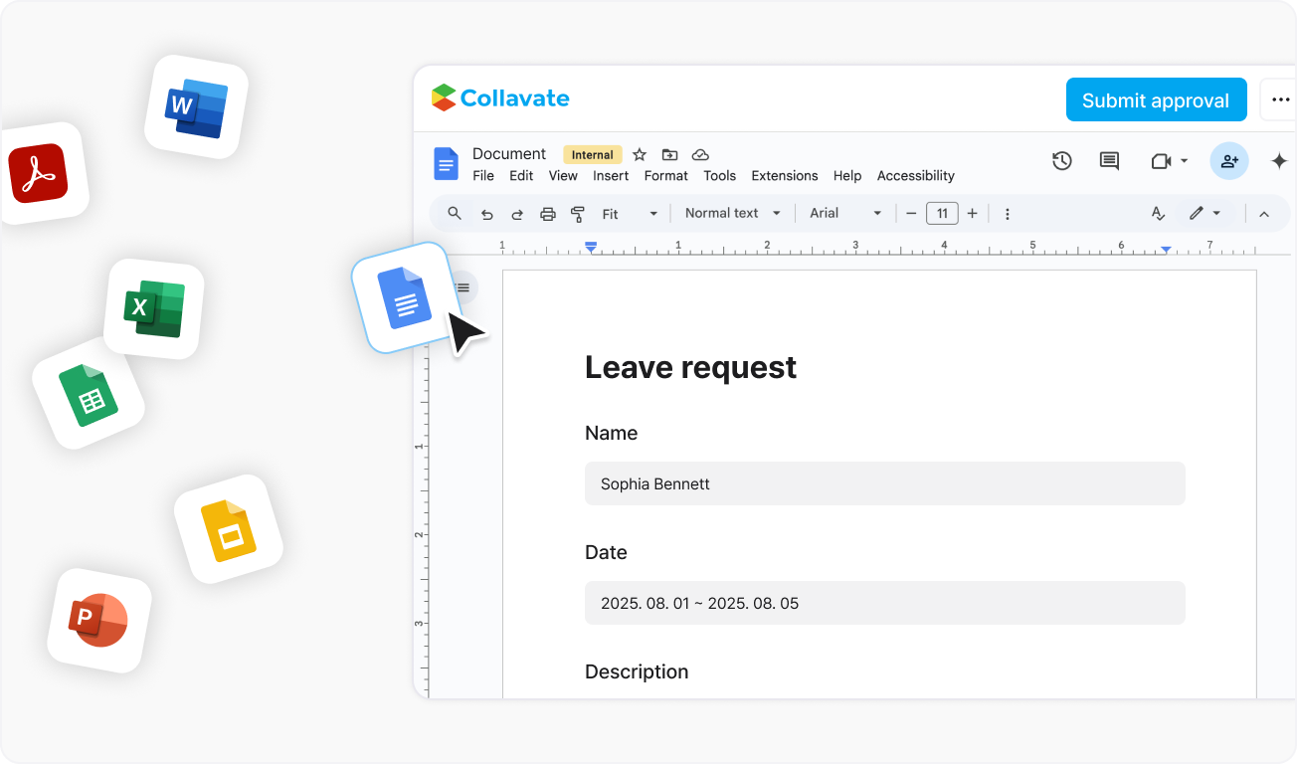Click the Date field with 2025. 08. 01
This screenshot has height=764, width=1297.
point(885,603)
